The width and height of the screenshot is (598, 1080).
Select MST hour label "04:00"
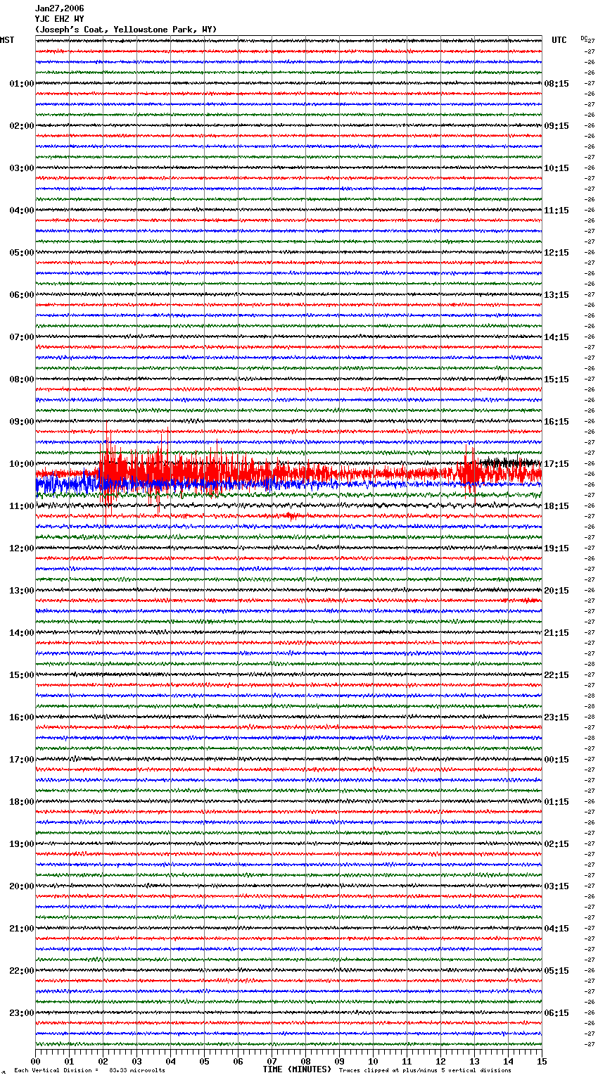[22, 211]
